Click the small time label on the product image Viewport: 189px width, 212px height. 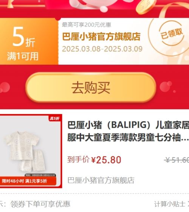40,175
